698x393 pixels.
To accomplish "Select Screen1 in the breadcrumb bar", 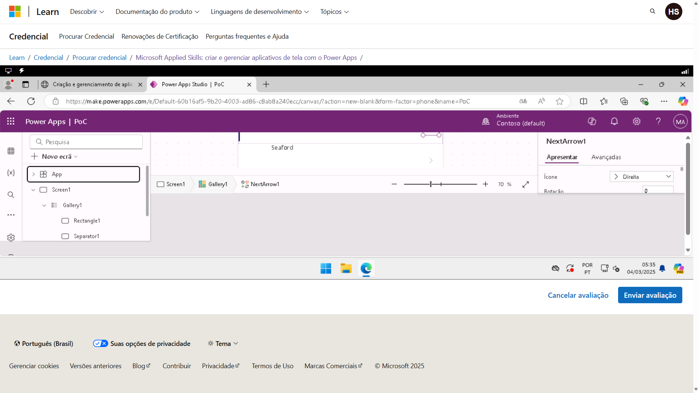I will tap(171, 184).
